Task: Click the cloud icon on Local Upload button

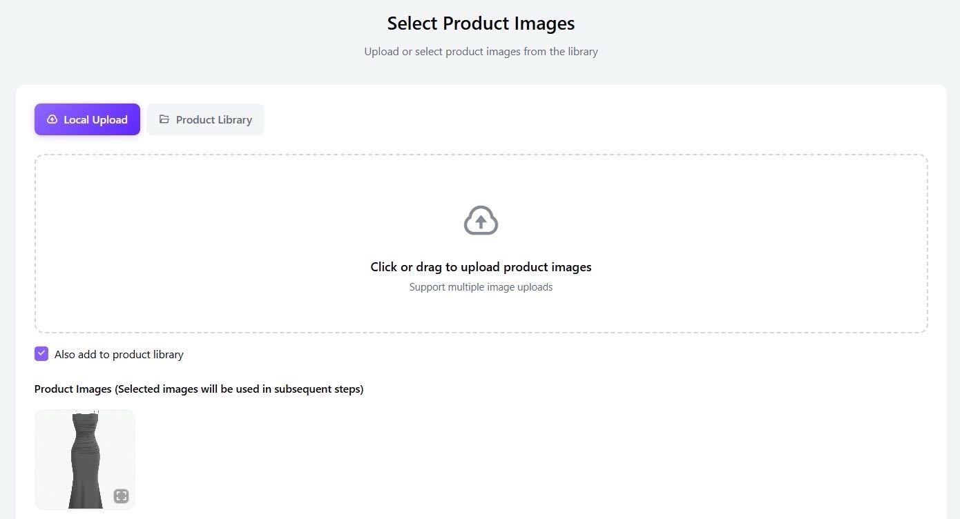Action: [52, 119]
